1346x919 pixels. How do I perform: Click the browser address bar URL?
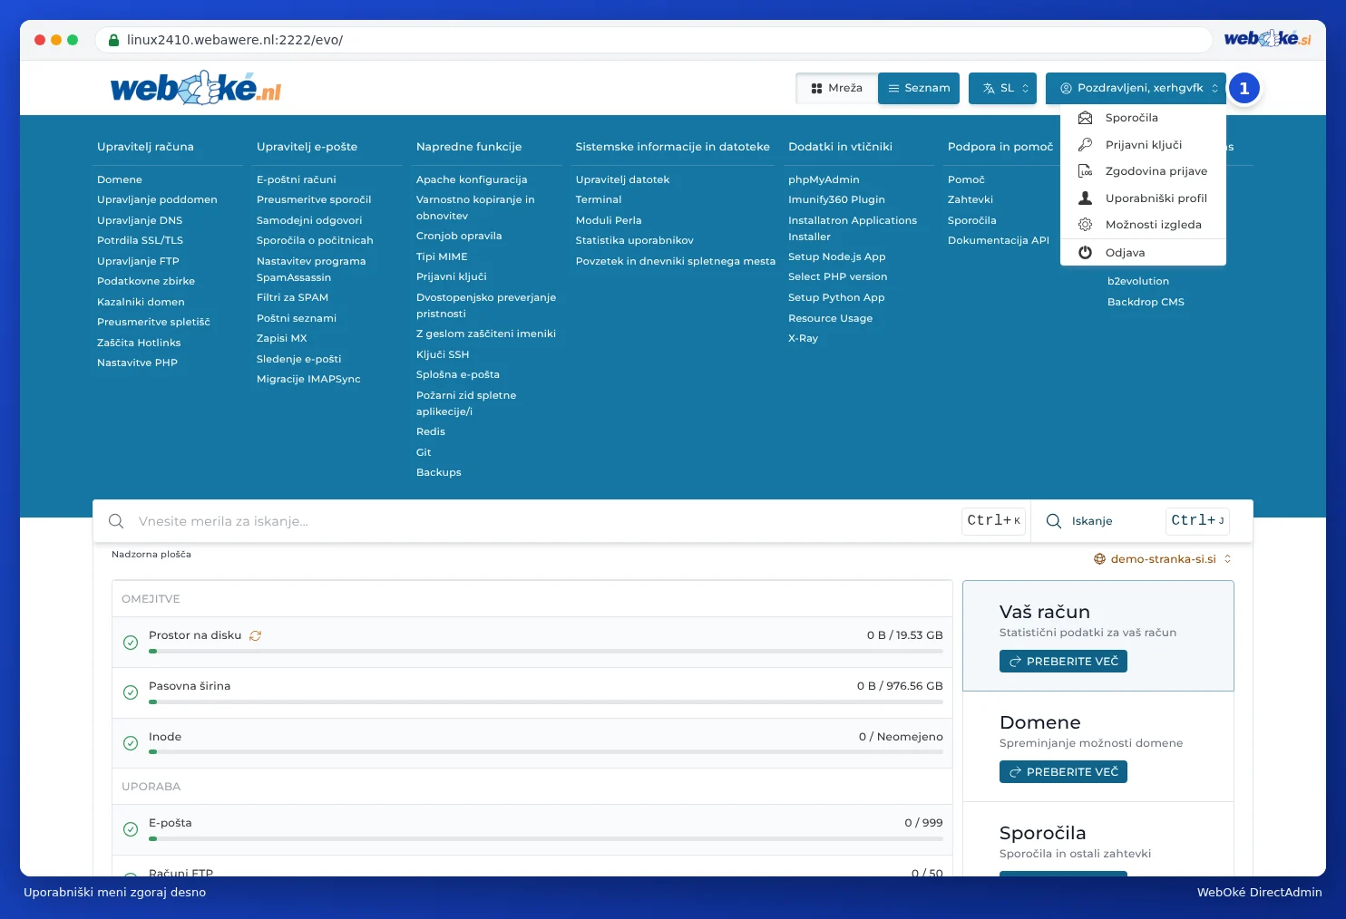pos(235,40)
